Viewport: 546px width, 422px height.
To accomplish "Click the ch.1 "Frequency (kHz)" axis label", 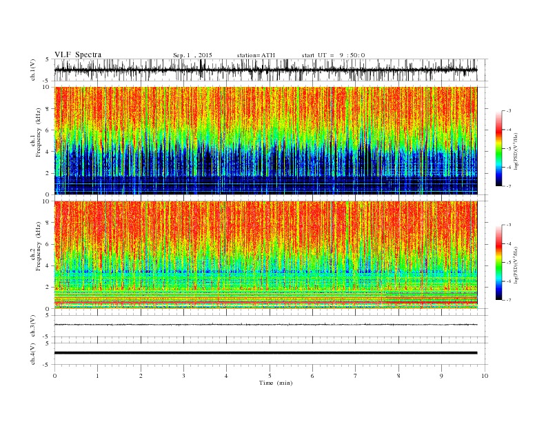I will (x=39, y=132).
